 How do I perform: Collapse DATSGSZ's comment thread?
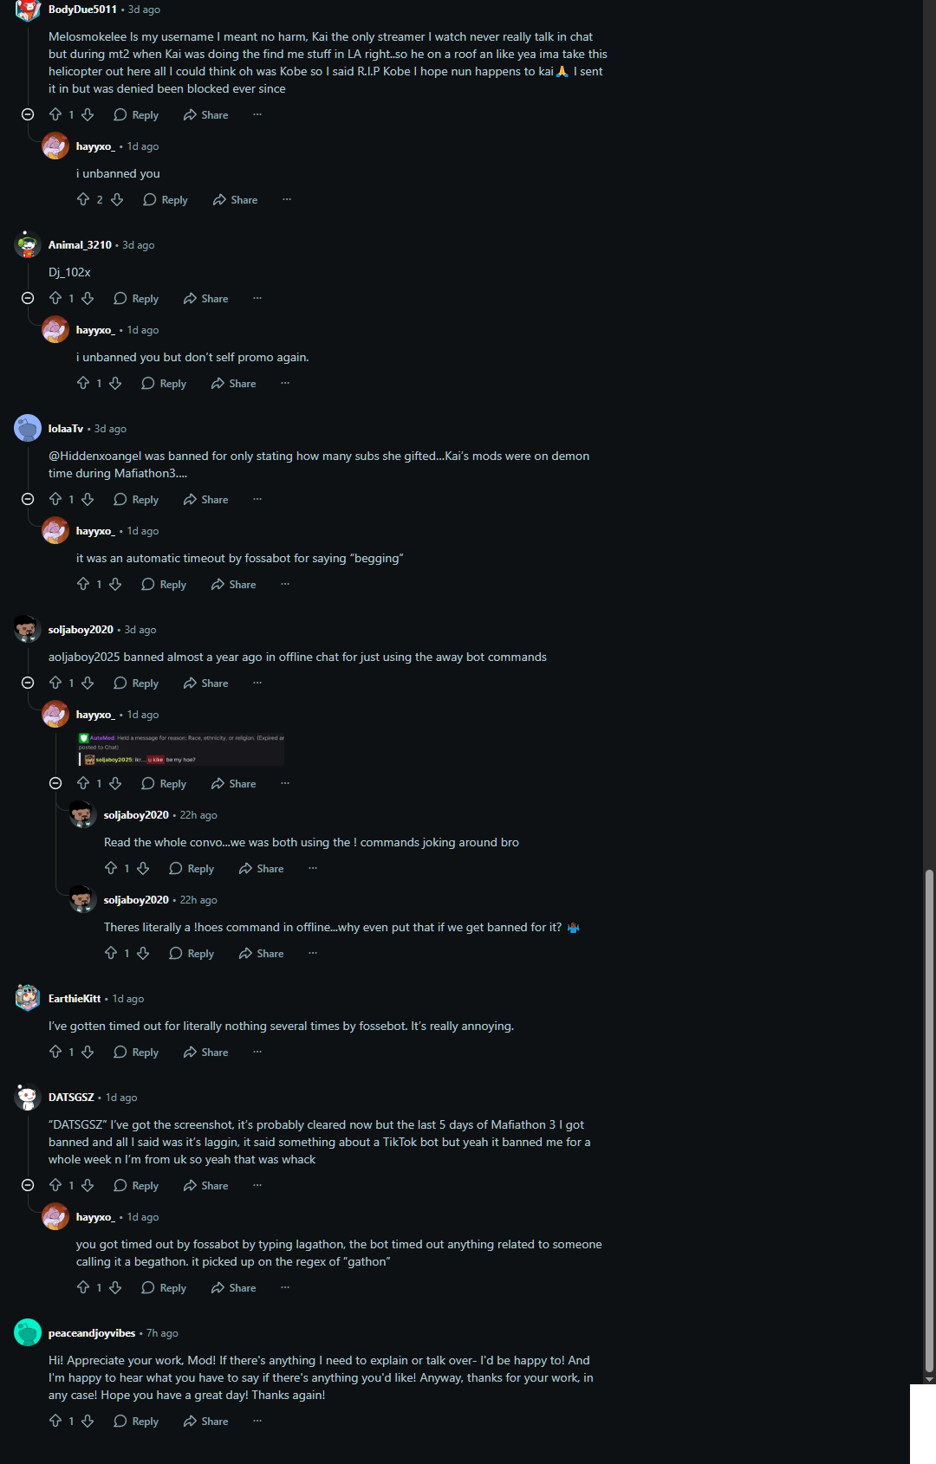[x=28, y=1185]
